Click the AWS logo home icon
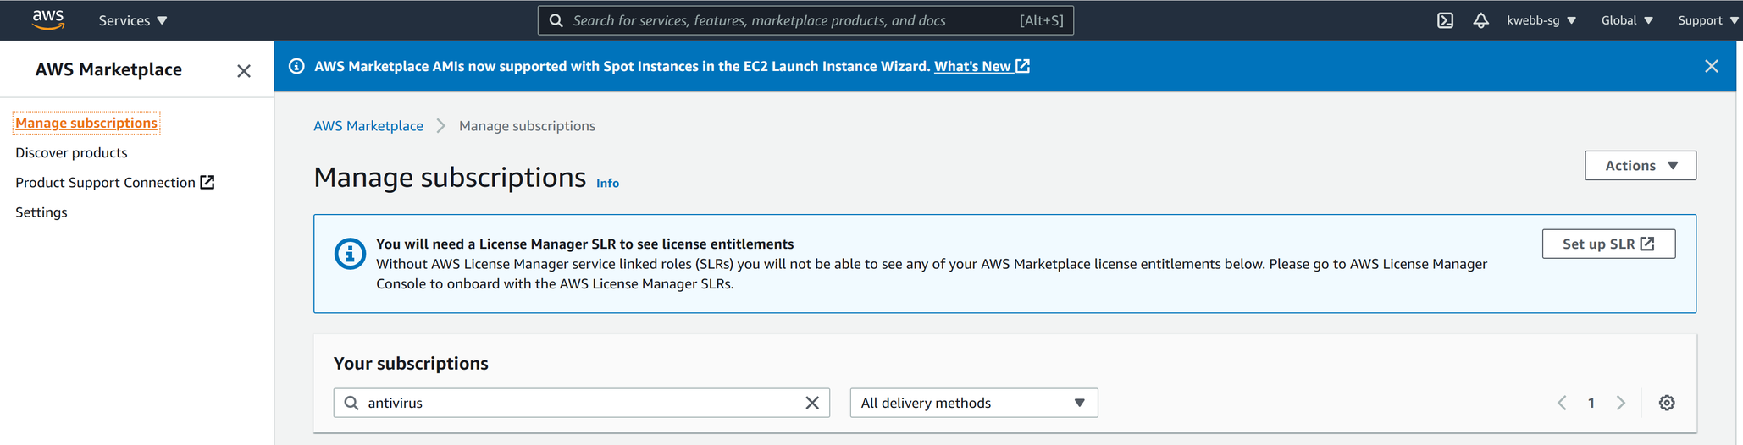Image resolution: width=1743 pixels, height=445 pixels. click(x=48, y=19)
